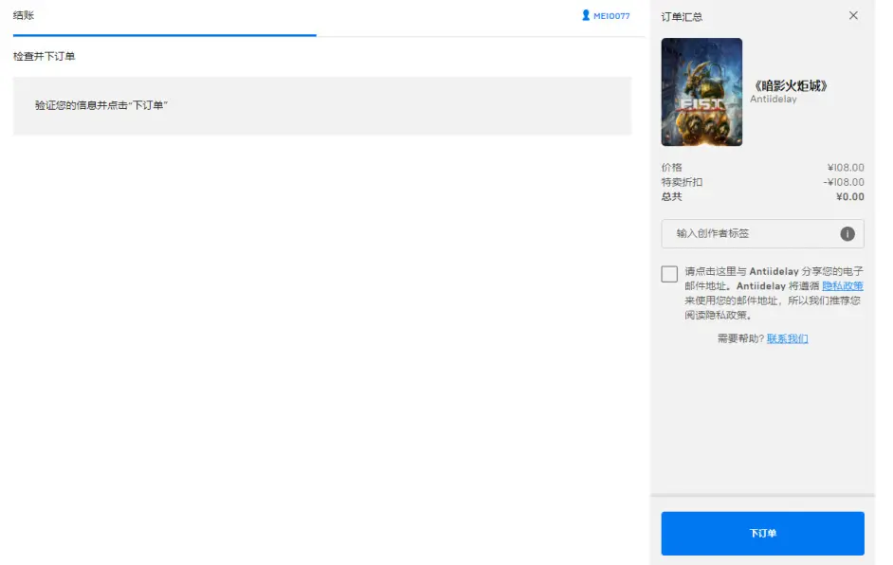Open the 联系我们 help link

787,338
